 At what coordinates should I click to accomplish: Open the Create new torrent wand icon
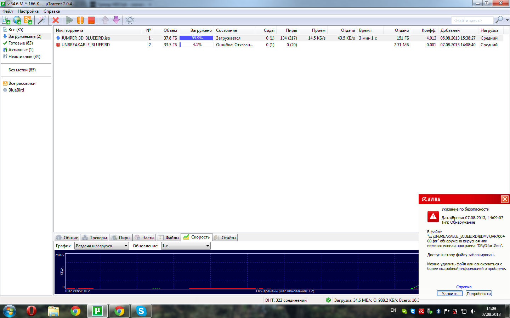coord(42,20)
